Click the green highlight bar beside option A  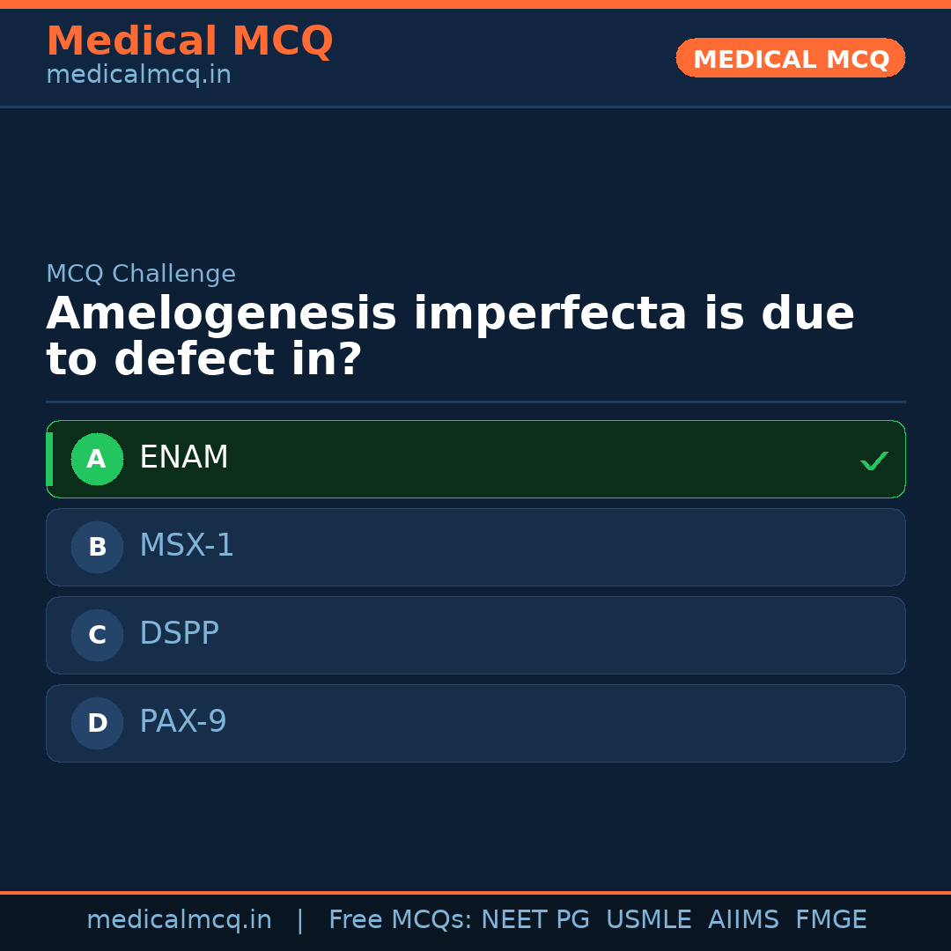(49, 459)
